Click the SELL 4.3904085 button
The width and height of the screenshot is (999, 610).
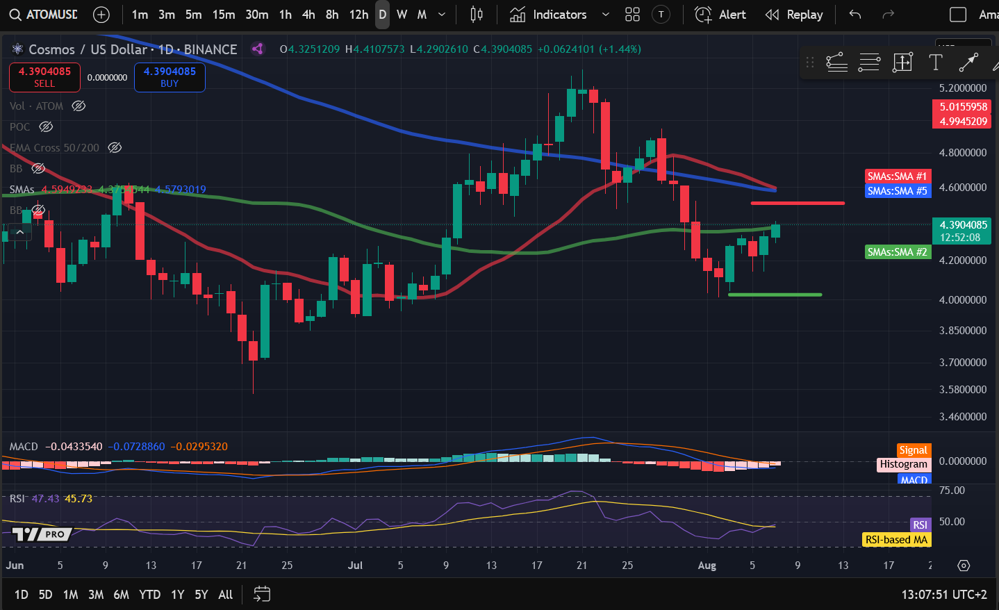click(44, 77)
